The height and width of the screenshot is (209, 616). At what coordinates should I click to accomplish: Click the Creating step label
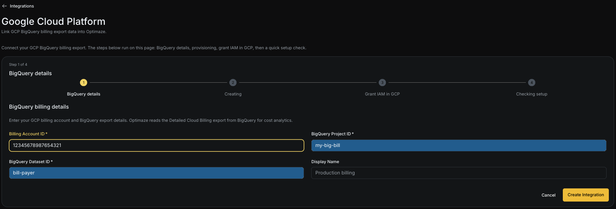[x=233, y=94]
